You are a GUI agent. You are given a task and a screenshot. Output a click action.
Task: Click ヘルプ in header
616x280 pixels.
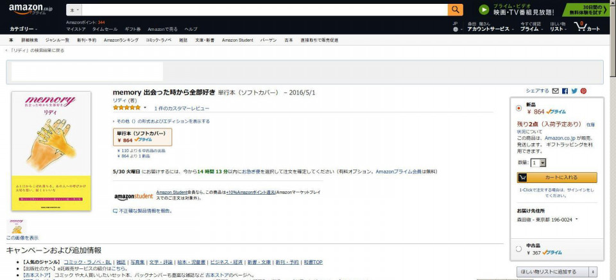(191, 30)
